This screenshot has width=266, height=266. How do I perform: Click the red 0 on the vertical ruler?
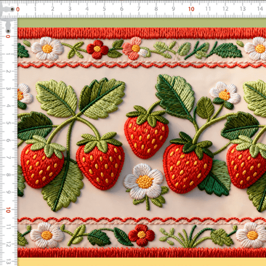pos(8,36)
